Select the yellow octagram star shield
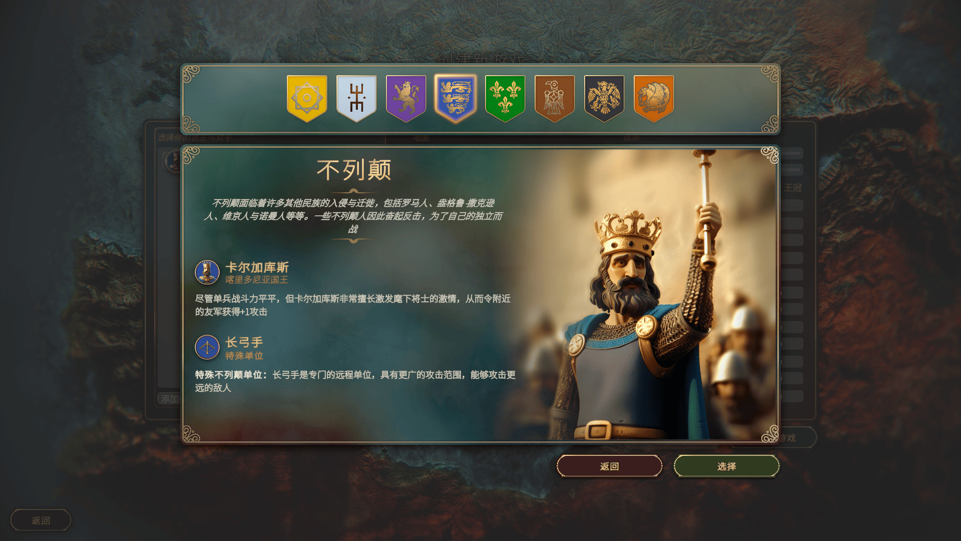This screenshot has width=961, height=541. coord(307,98)
